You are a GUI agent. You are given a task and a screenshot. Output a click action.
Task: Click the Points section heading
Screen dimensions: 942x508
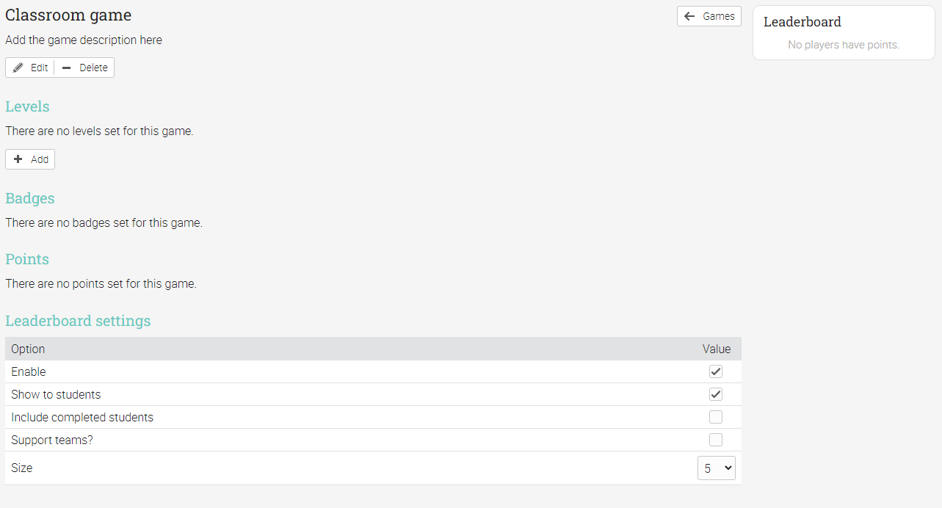pos(27,259)
